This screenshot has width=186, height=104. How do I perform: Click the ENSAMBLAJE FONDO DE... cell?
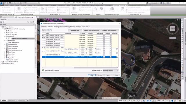(x=72, y=57)
